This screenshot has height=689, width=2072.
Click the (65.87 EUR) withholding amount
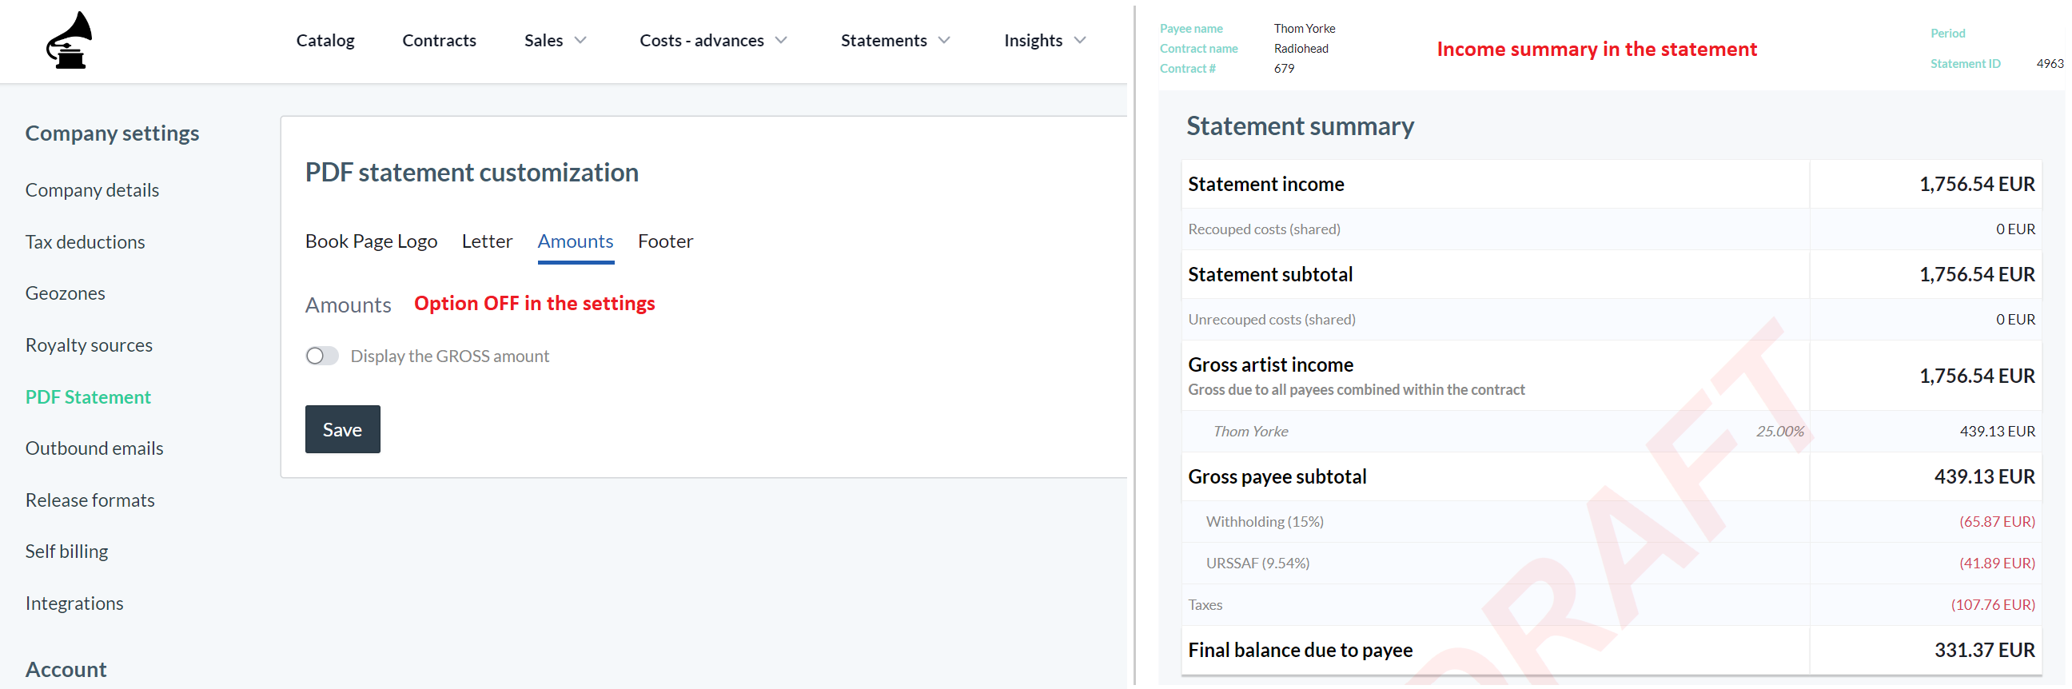pos(1997,522)
